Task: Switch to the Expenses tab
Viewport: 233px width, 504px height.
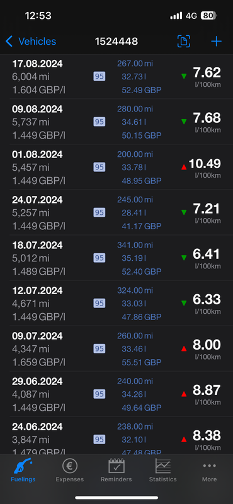Action: 70,470
